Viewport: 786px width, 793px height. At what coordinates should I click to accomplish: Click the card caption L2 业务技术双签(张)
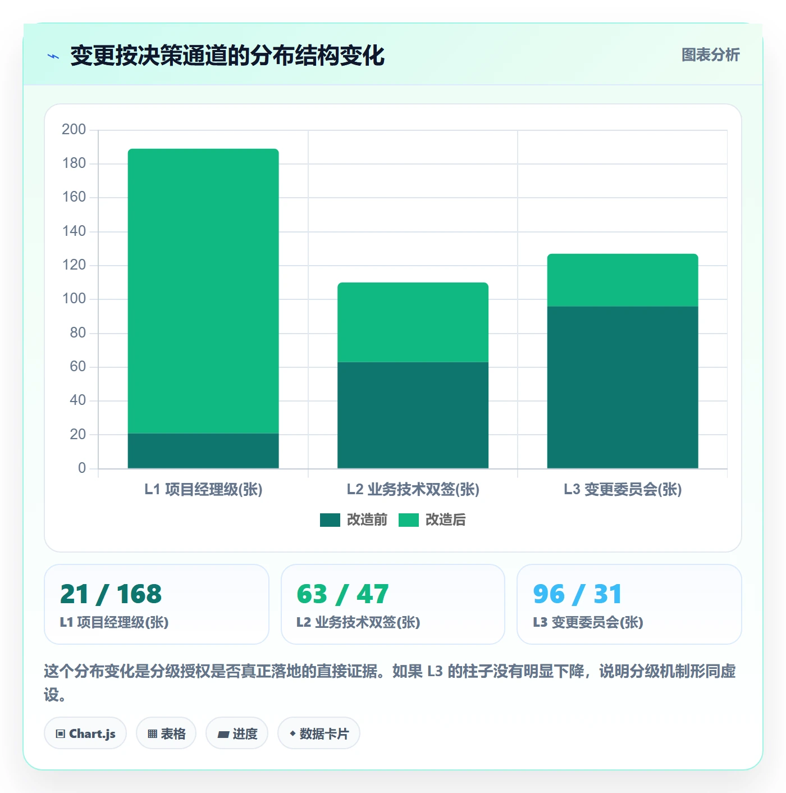[358, 622]
